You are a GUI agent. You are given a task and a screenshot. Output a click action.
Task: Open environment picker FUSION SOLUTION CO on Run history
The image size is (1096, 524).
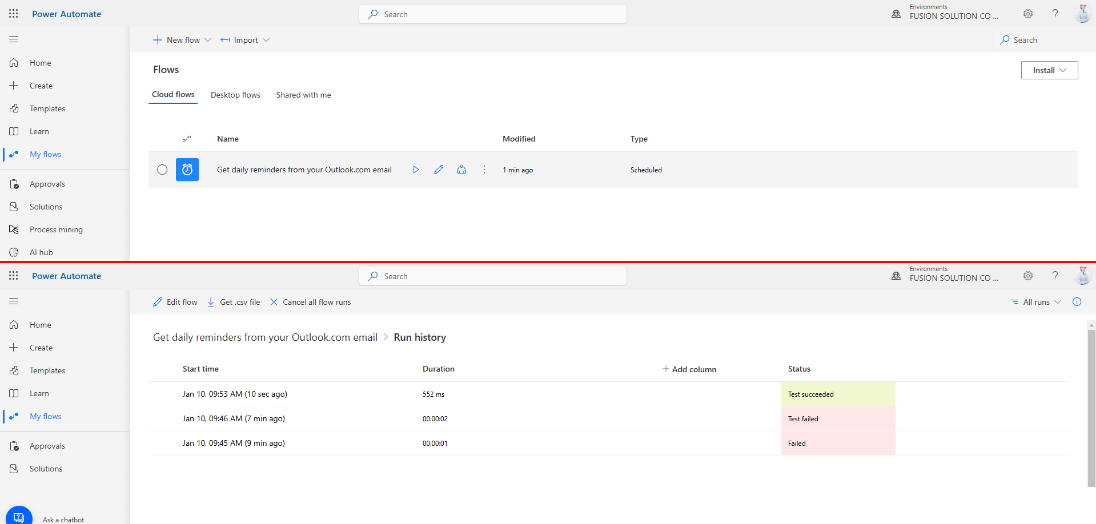[954, 278]
